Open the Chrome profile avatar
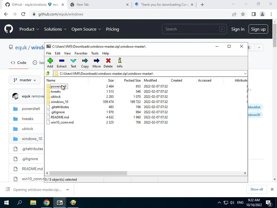277x208 pixels. pyautogui.click(x=262, y=14)
